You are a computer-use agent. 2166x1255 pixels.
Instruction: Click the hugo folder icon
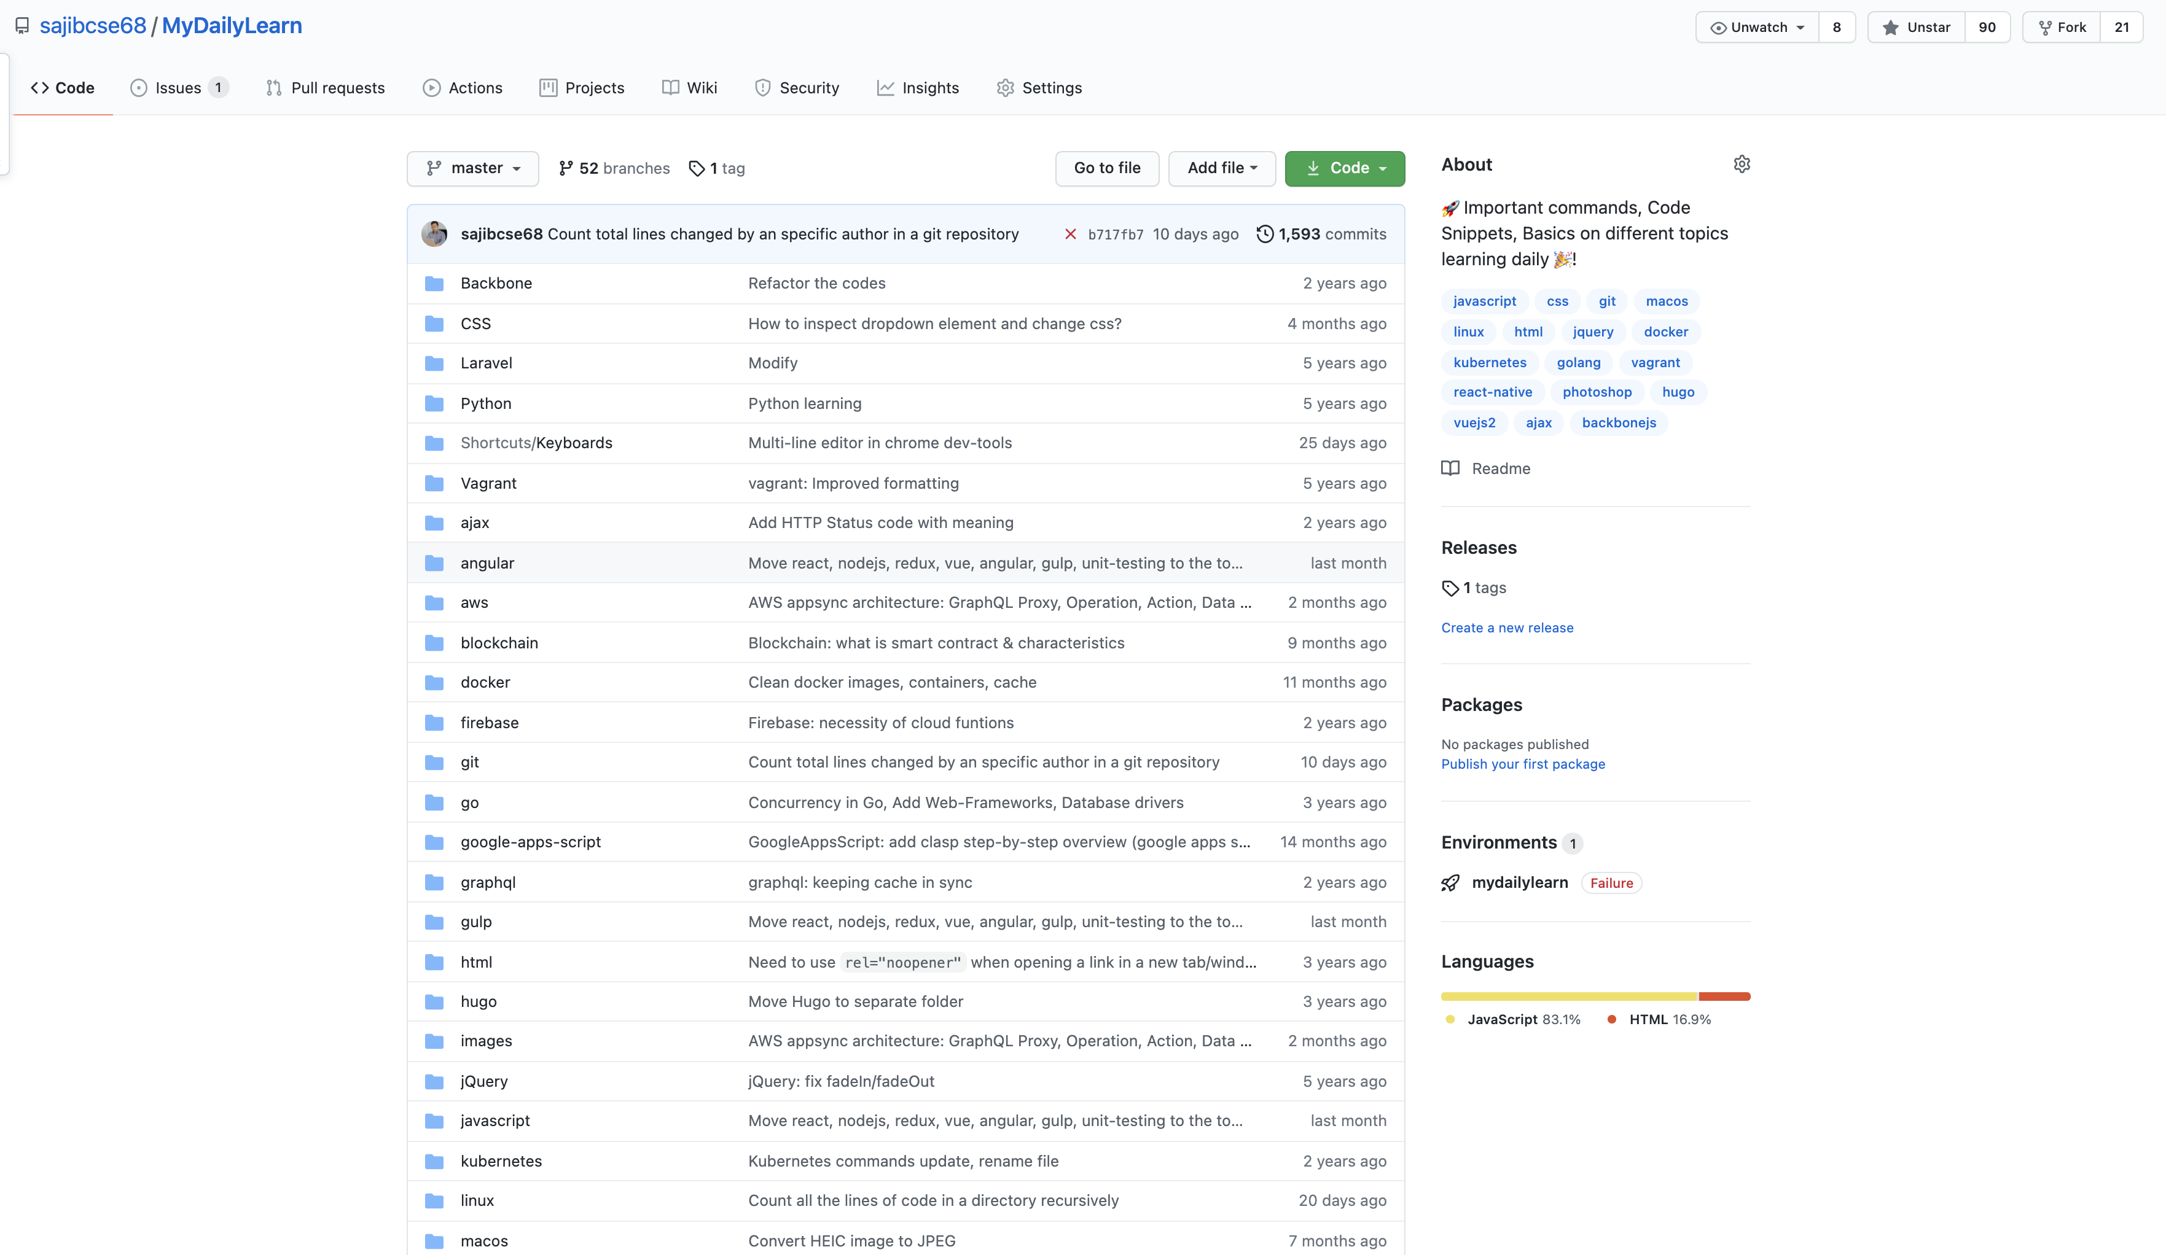[x=434, y=1003]
